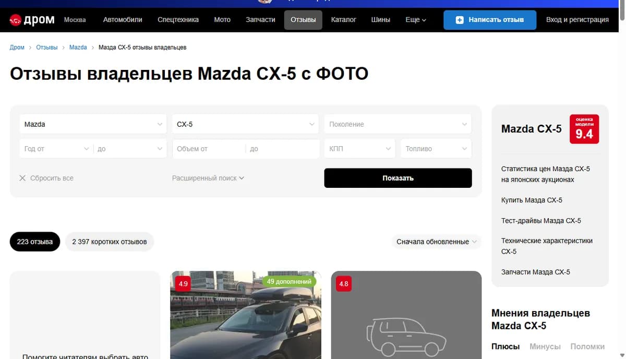Expand the Еще menu
The height and width of the screenshot is (359, 626).
tap(416, 20)
